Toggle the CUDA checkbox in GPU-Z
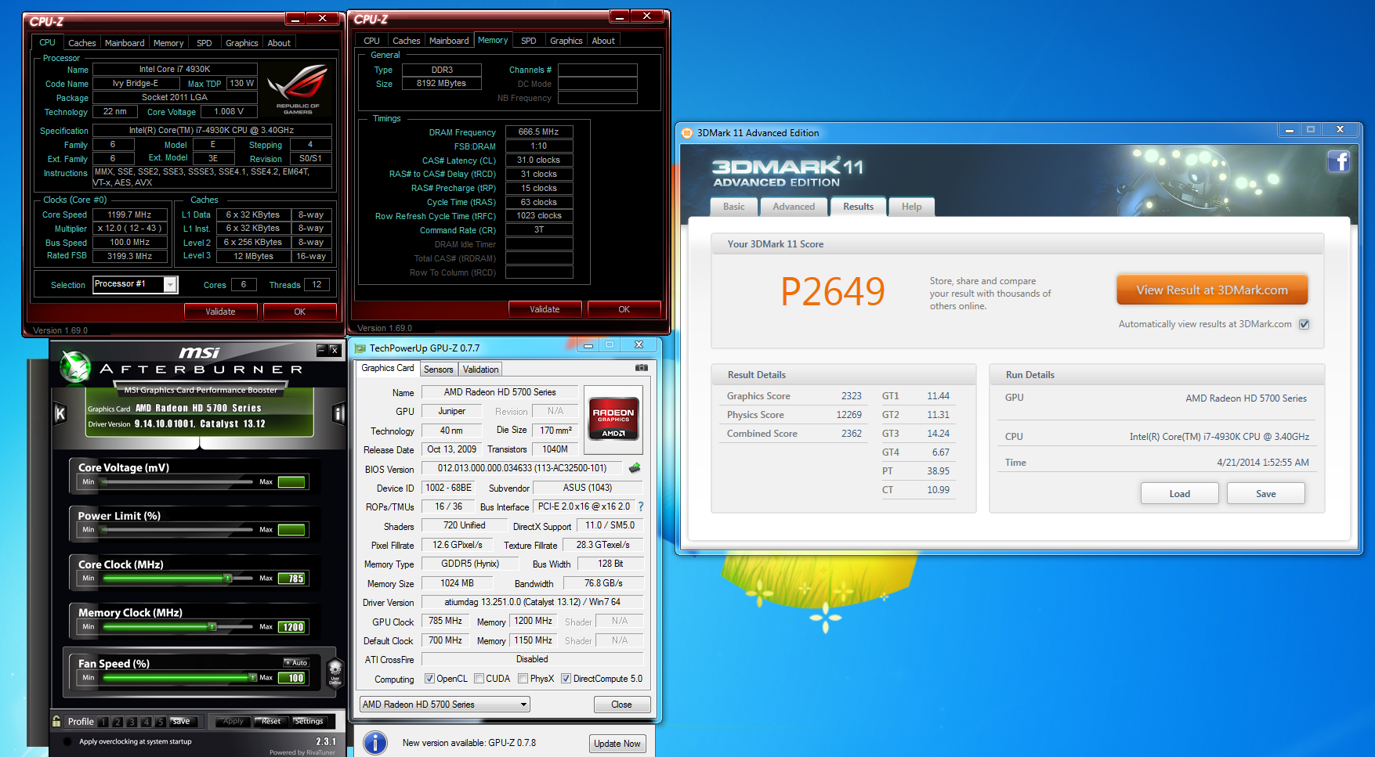Viewport: 1375px width, 757px height. point(479,679)
